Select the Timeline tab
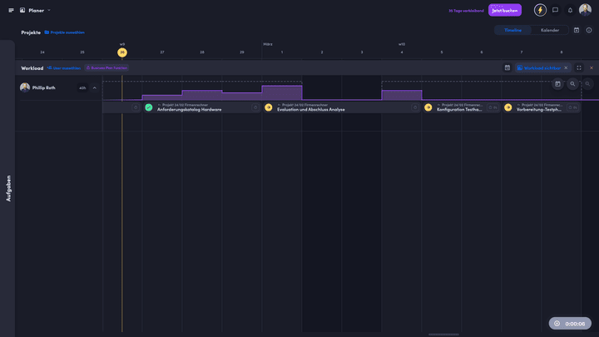Screen dimensions: 599x337 (x=512, y=30)
